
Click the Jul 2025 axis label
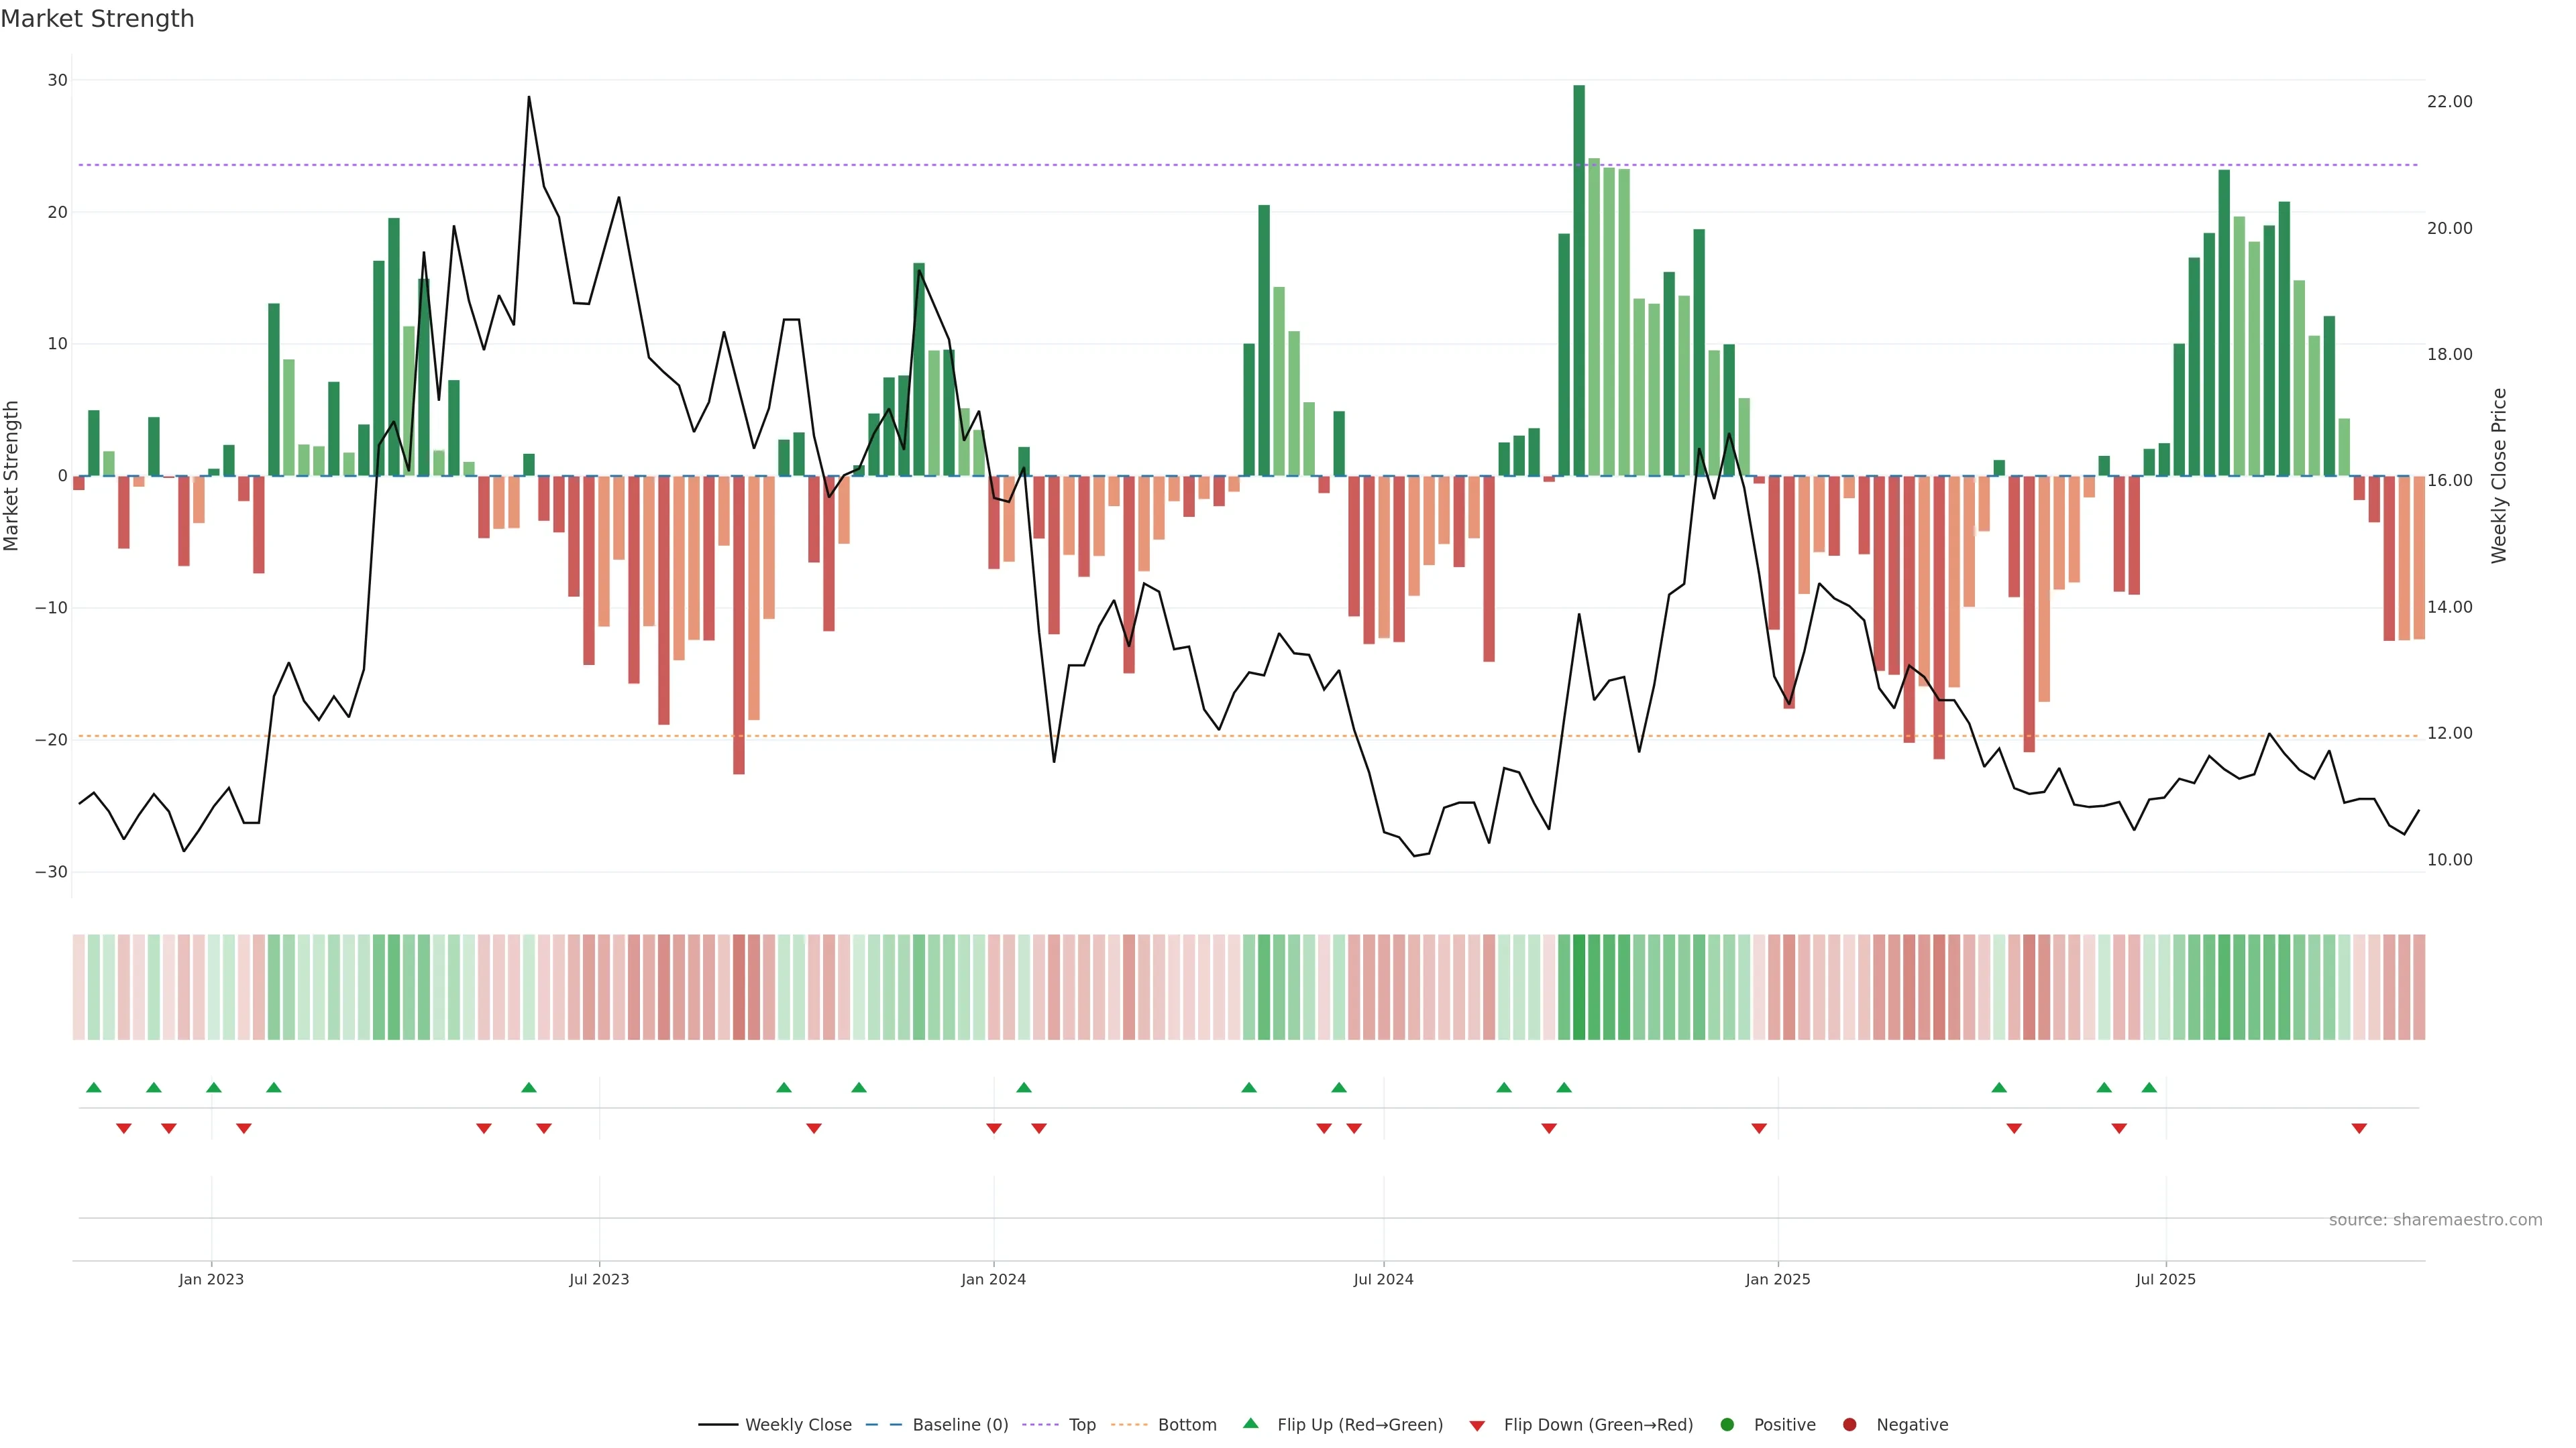click(x=2165, y=1279)
